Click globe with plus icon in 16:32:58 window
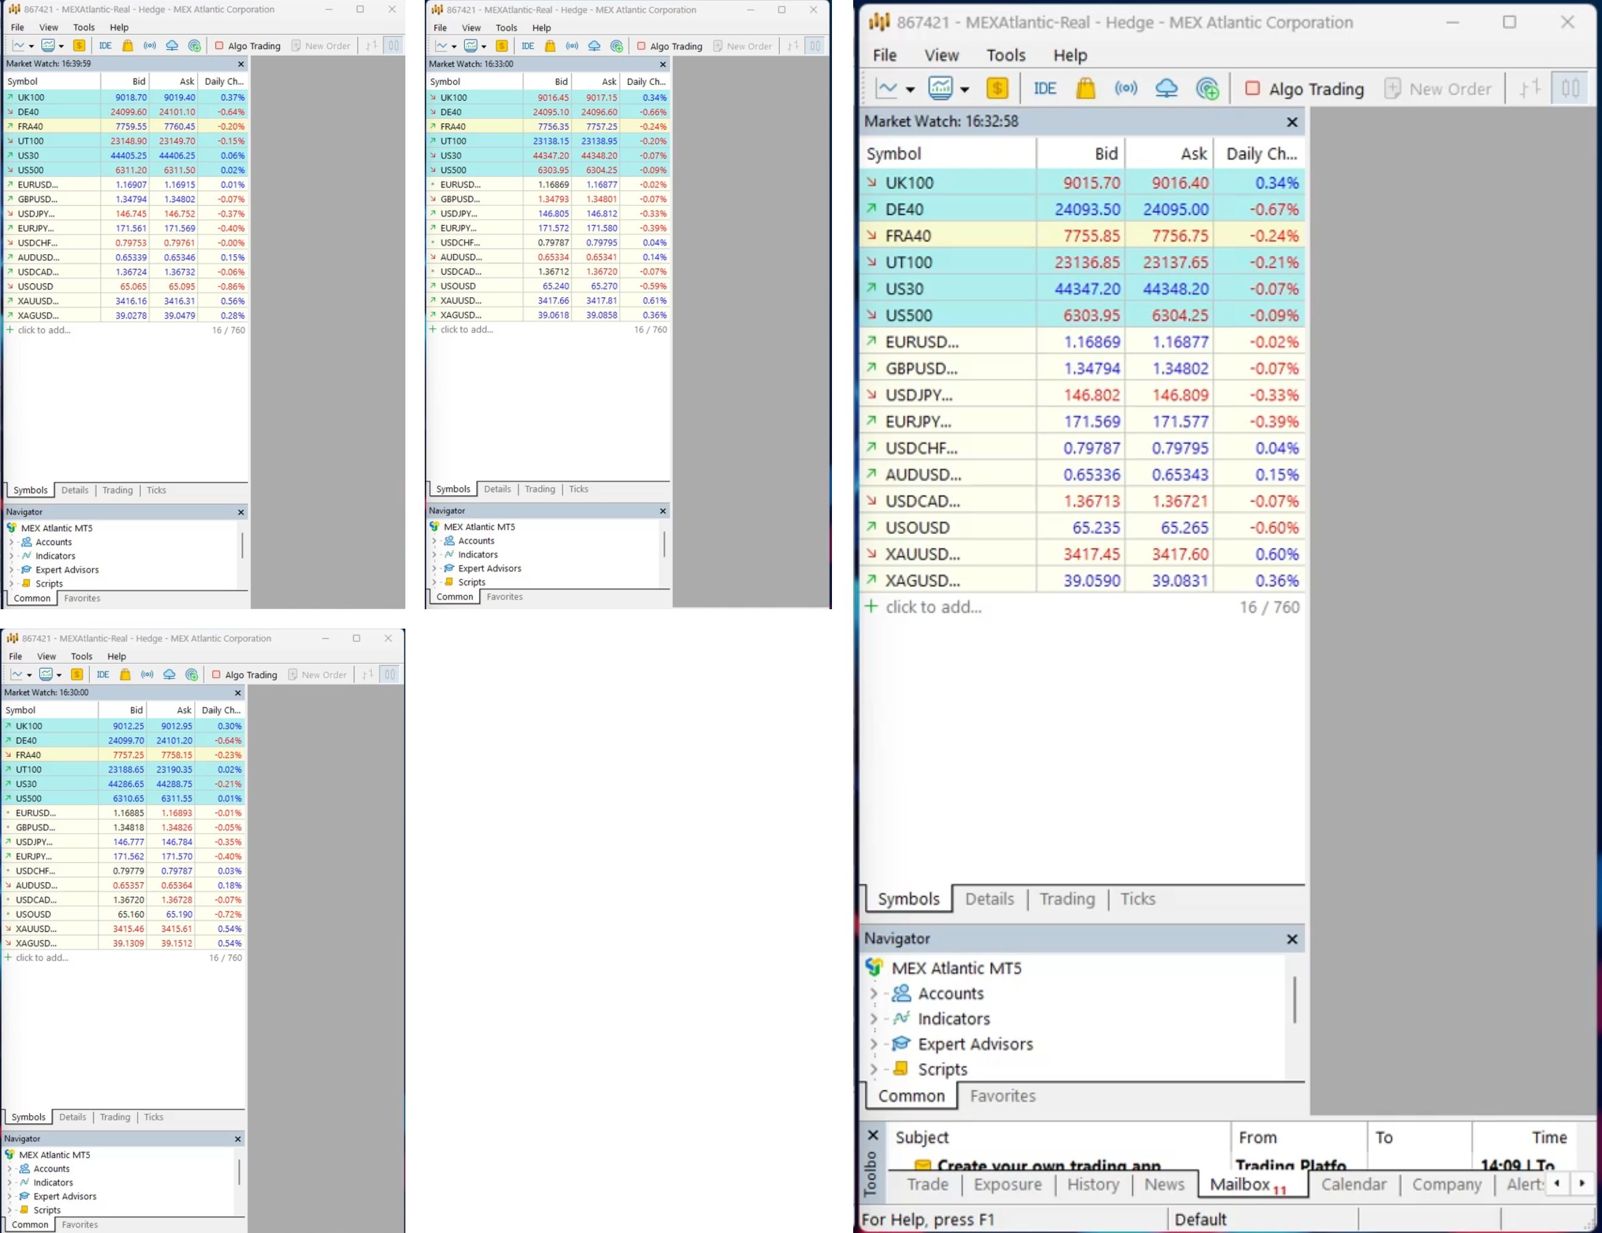1602x1233 pixels. tap(1206, 89)
